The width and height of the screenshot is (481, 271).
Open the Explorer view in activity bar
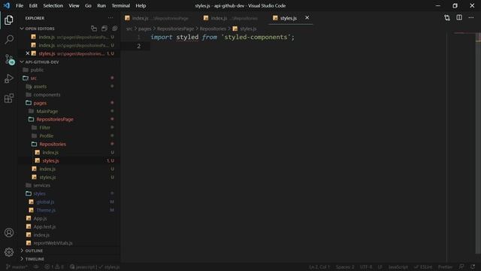coord(9,20)
